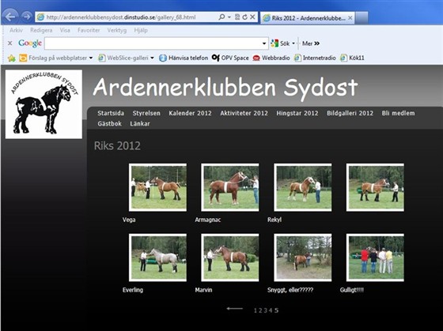Open Kalender 2012 navigation link

coord(190,113)
